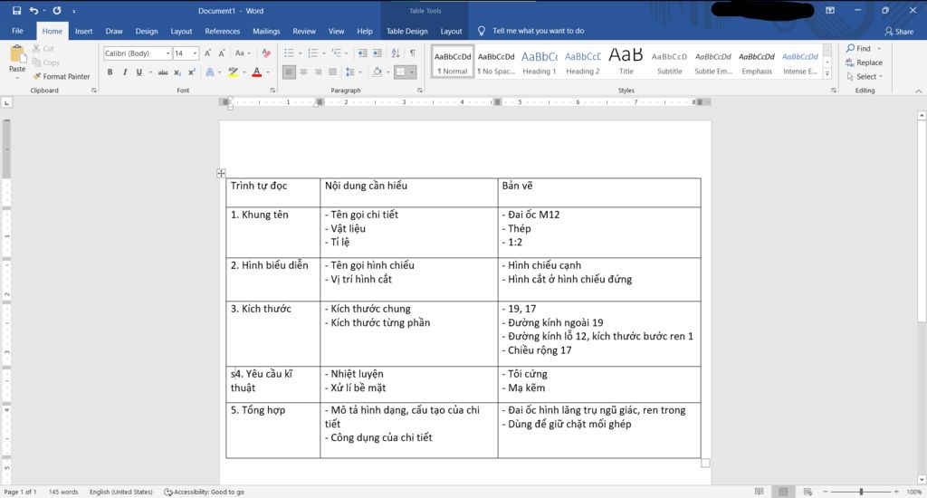Increase the paragraph indent

pos(377,53)
